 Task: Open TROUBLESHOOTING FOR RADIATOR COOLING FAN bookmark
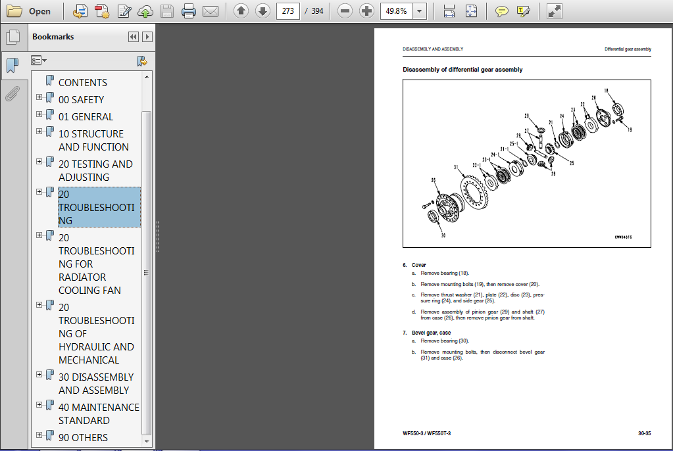[x=97, y=264]
